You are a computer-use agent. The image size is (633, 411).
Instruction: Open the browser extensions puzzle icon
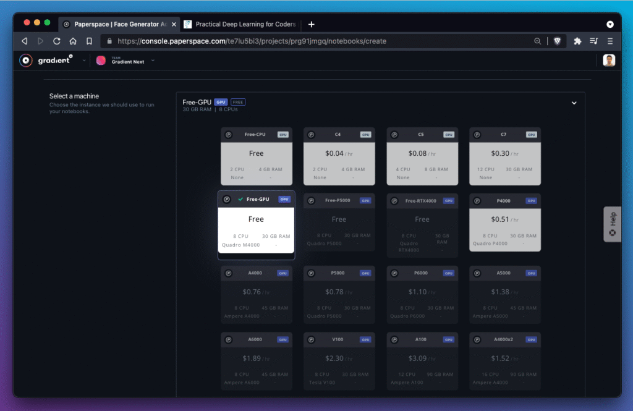click(x=577, y=41)
